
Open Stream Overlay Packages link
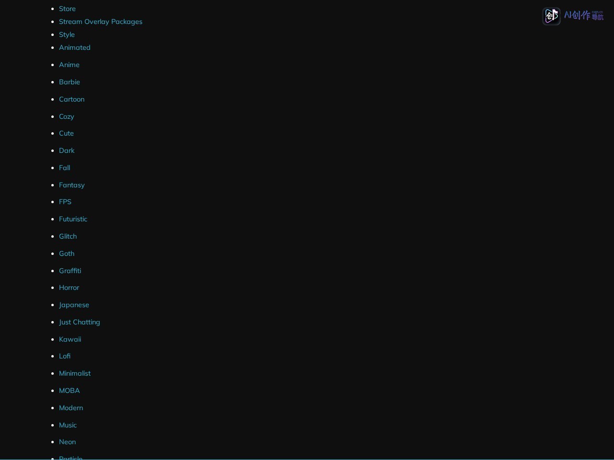point(101,22)
